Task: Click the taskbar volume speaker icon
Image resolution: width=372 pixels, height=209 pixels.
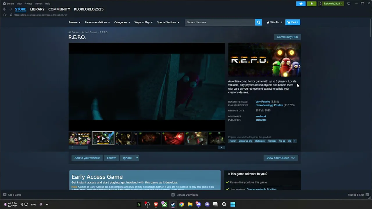Action: click(x=21, y=204)
